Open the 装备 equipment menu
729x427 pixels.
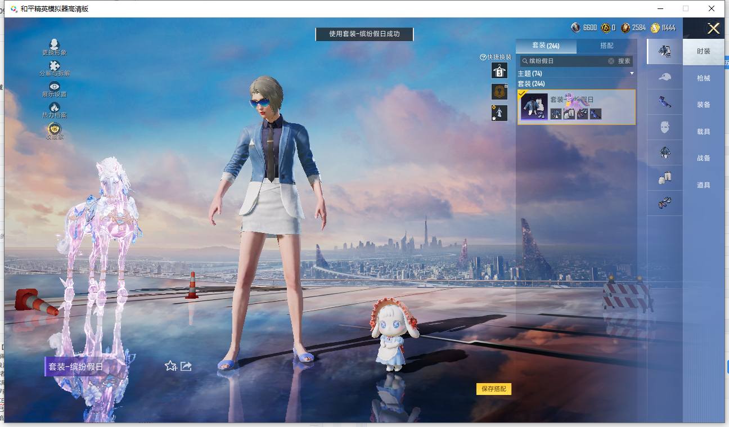click(x=704, y=105)
